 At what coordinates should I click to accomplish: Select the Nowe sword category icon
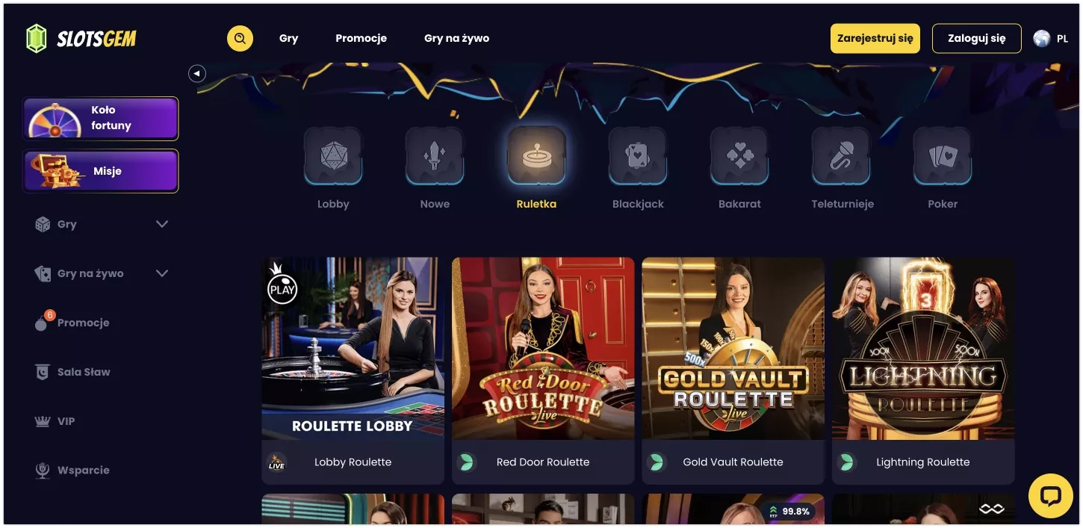435,155
